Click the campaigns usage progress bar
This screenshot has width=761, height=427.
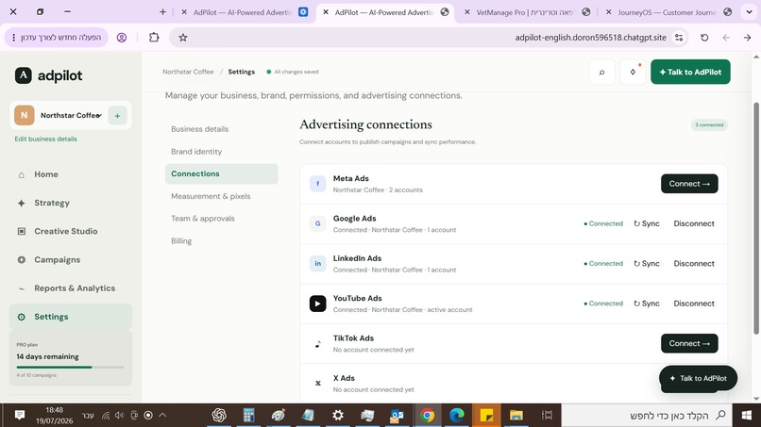pyautogui.click(x=71, y=368)
